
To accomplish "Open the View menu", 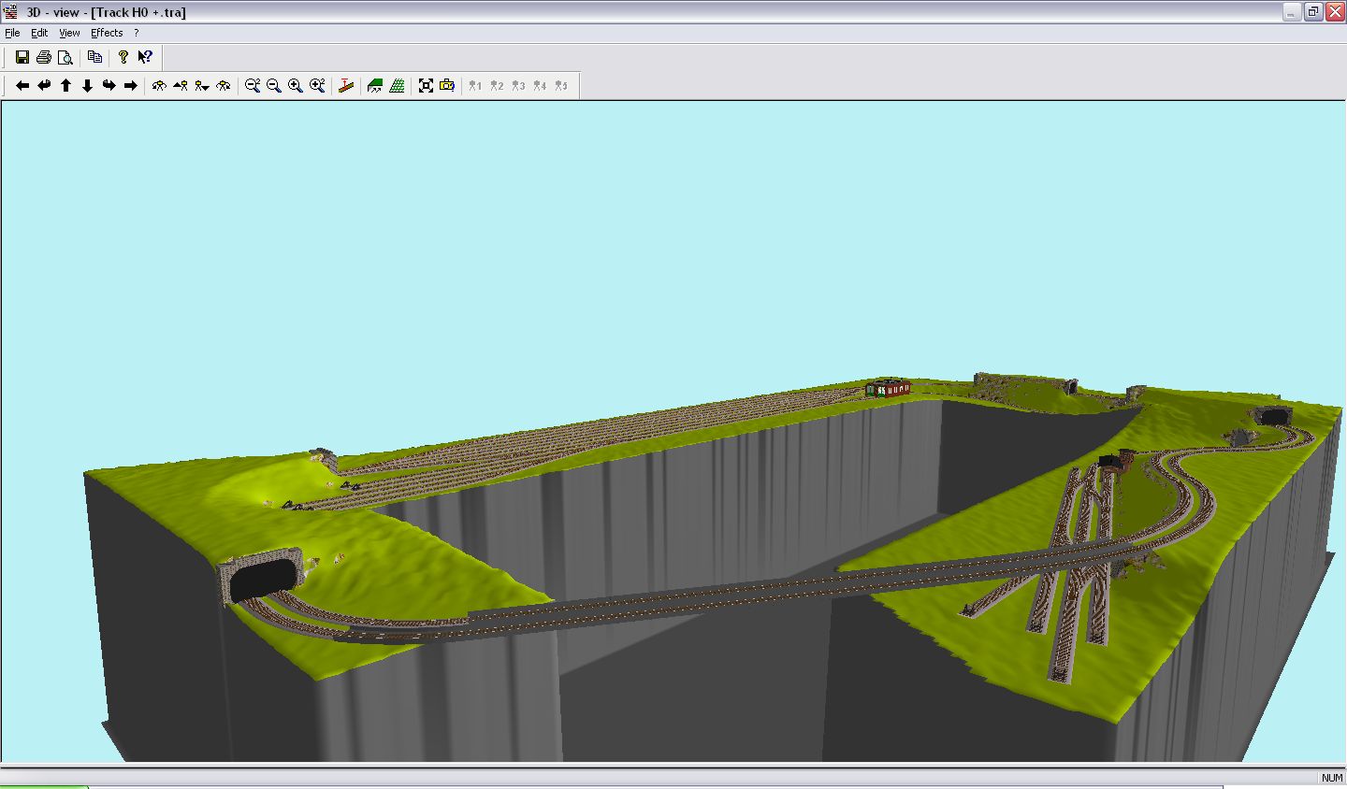I will (x=69, y=33).
